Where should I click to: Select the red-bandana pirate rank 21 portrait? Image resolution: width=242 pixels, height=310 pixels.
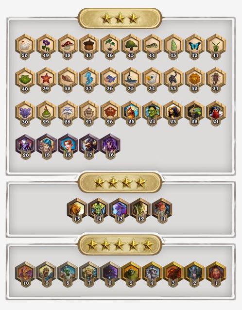click(x=216, y=113)
